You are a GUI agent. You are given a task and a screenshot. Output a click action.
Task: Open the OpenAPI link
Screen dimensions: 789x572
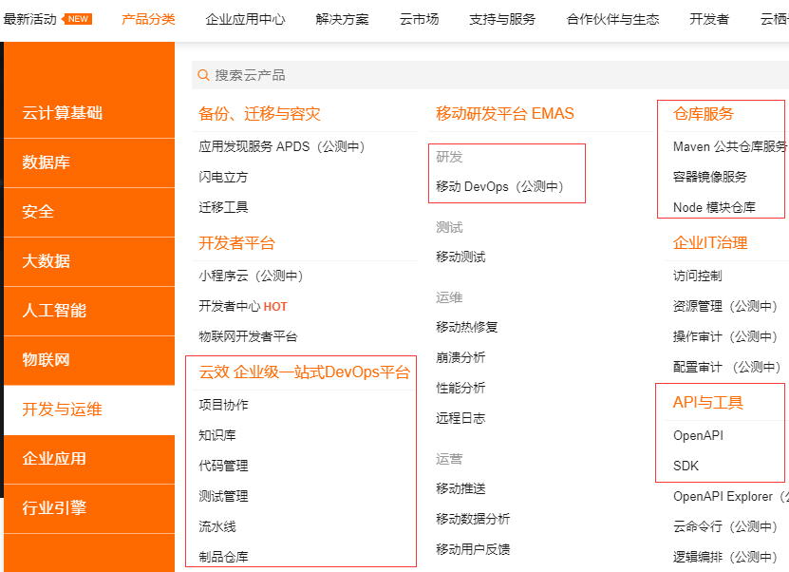(698, 435)
